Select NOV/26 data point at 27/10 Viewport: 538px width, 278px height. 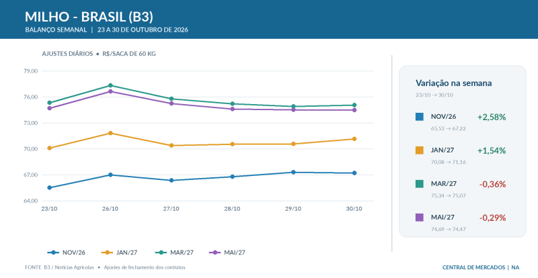click(171, 181)
